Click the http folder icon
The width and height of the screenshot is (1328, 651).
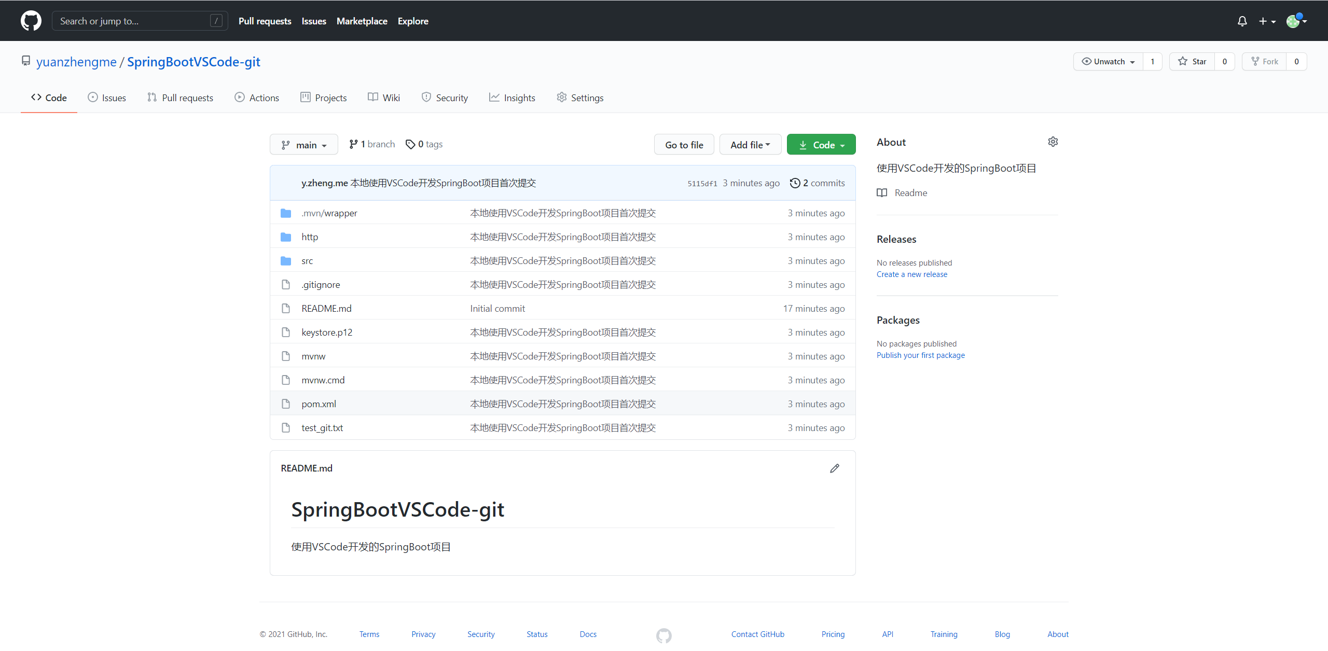(x=286, y=237)
